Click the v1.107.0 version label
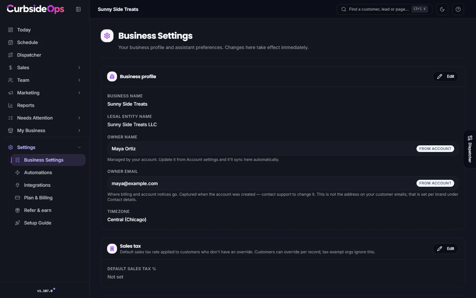Screen dimensions: 476x298 [x=45, y=291]
